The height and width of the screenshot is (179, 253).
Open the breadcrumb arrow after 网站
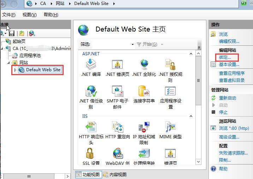[x=70, y=4]
